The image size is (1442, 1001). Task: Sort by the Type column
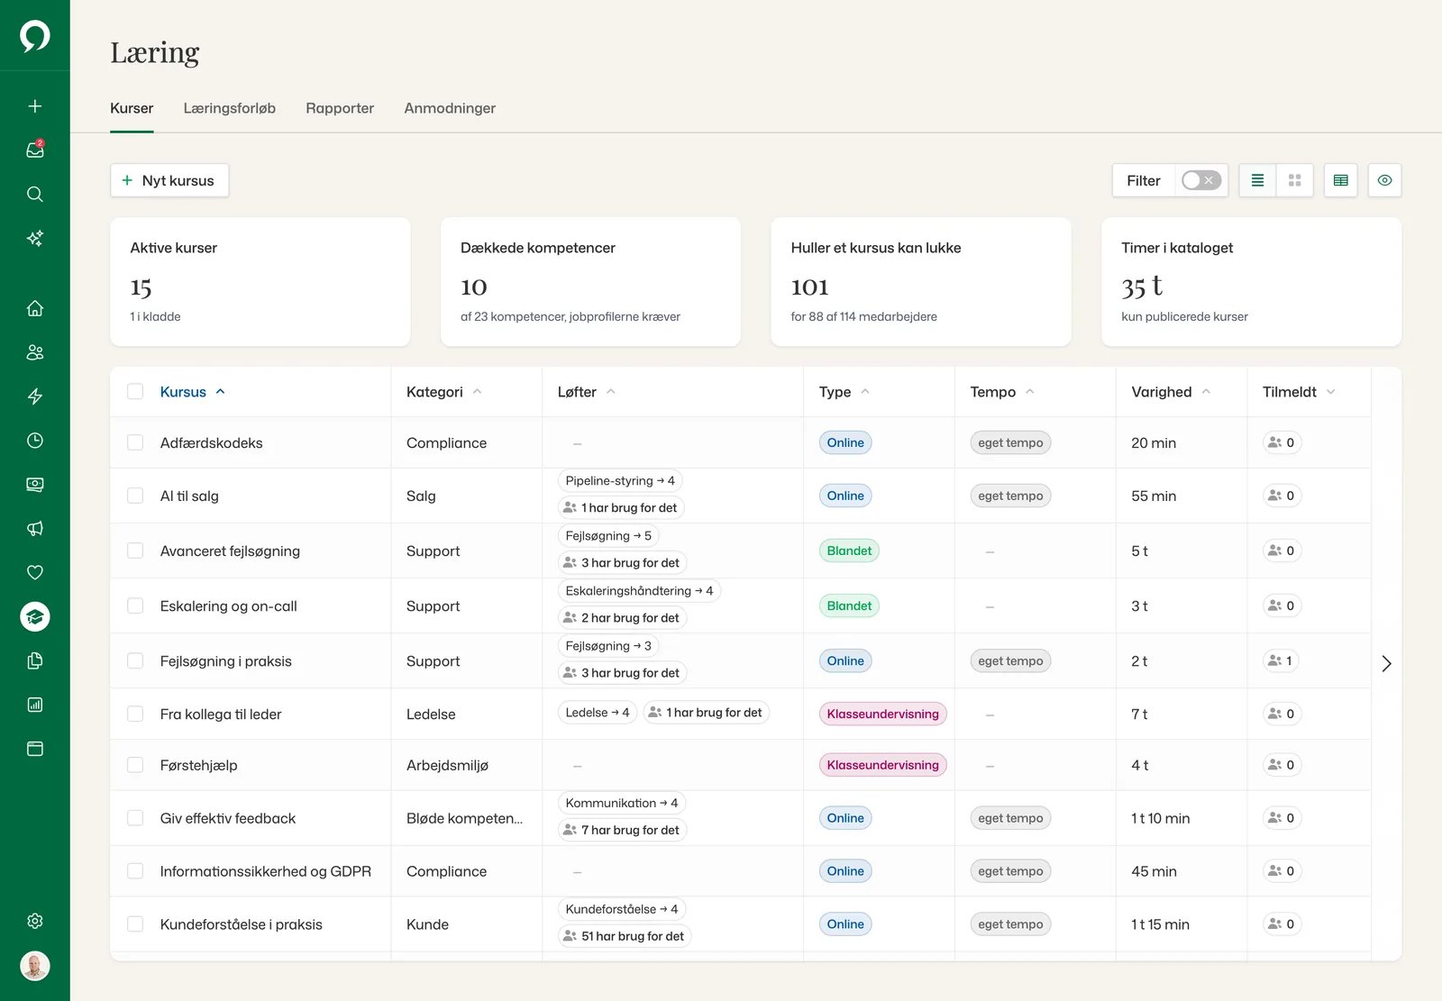(x=844, y=392)
